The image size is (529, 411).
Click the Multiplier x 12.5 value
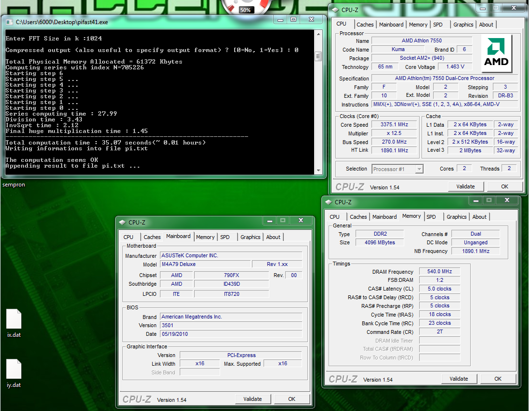[394, 133]
